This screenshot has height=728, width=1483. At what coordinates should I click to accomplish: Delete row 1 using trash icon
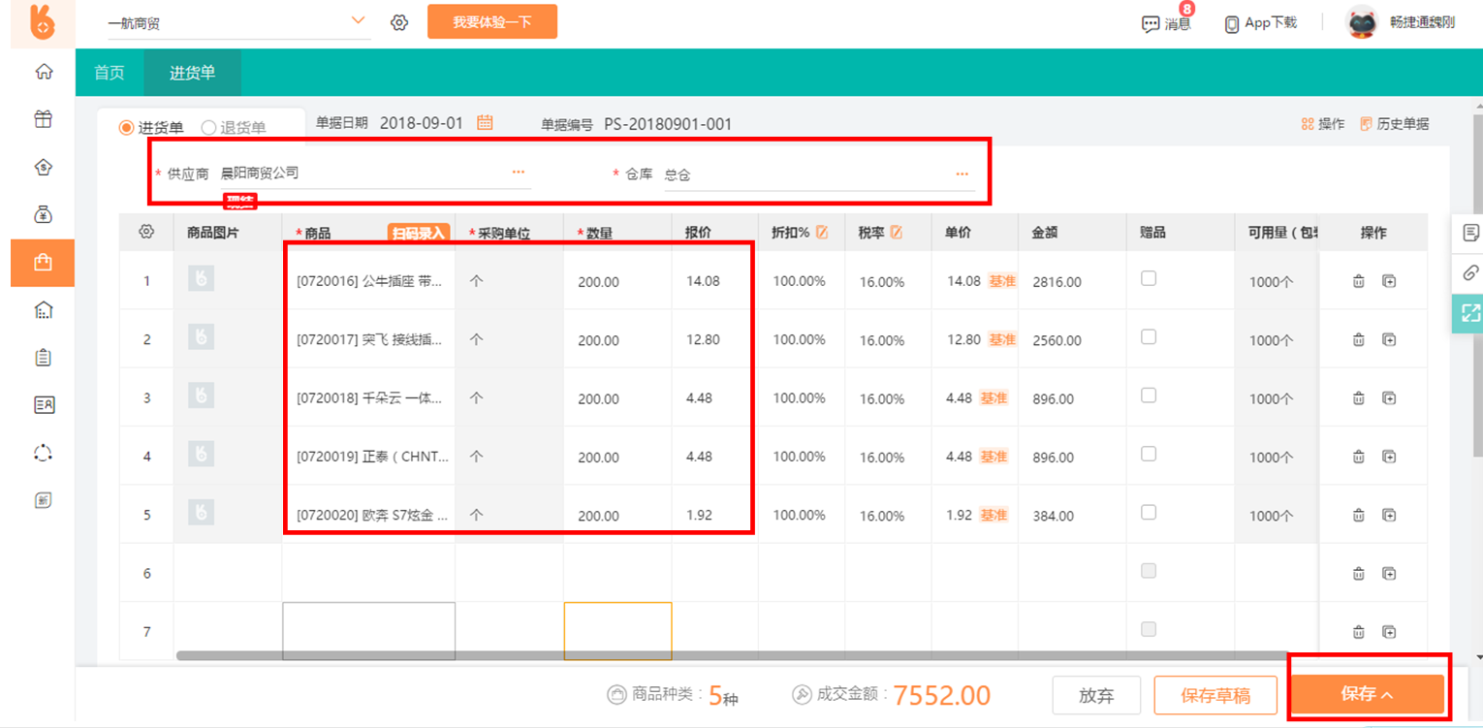pyautogui.click(x=1358, y=281)
